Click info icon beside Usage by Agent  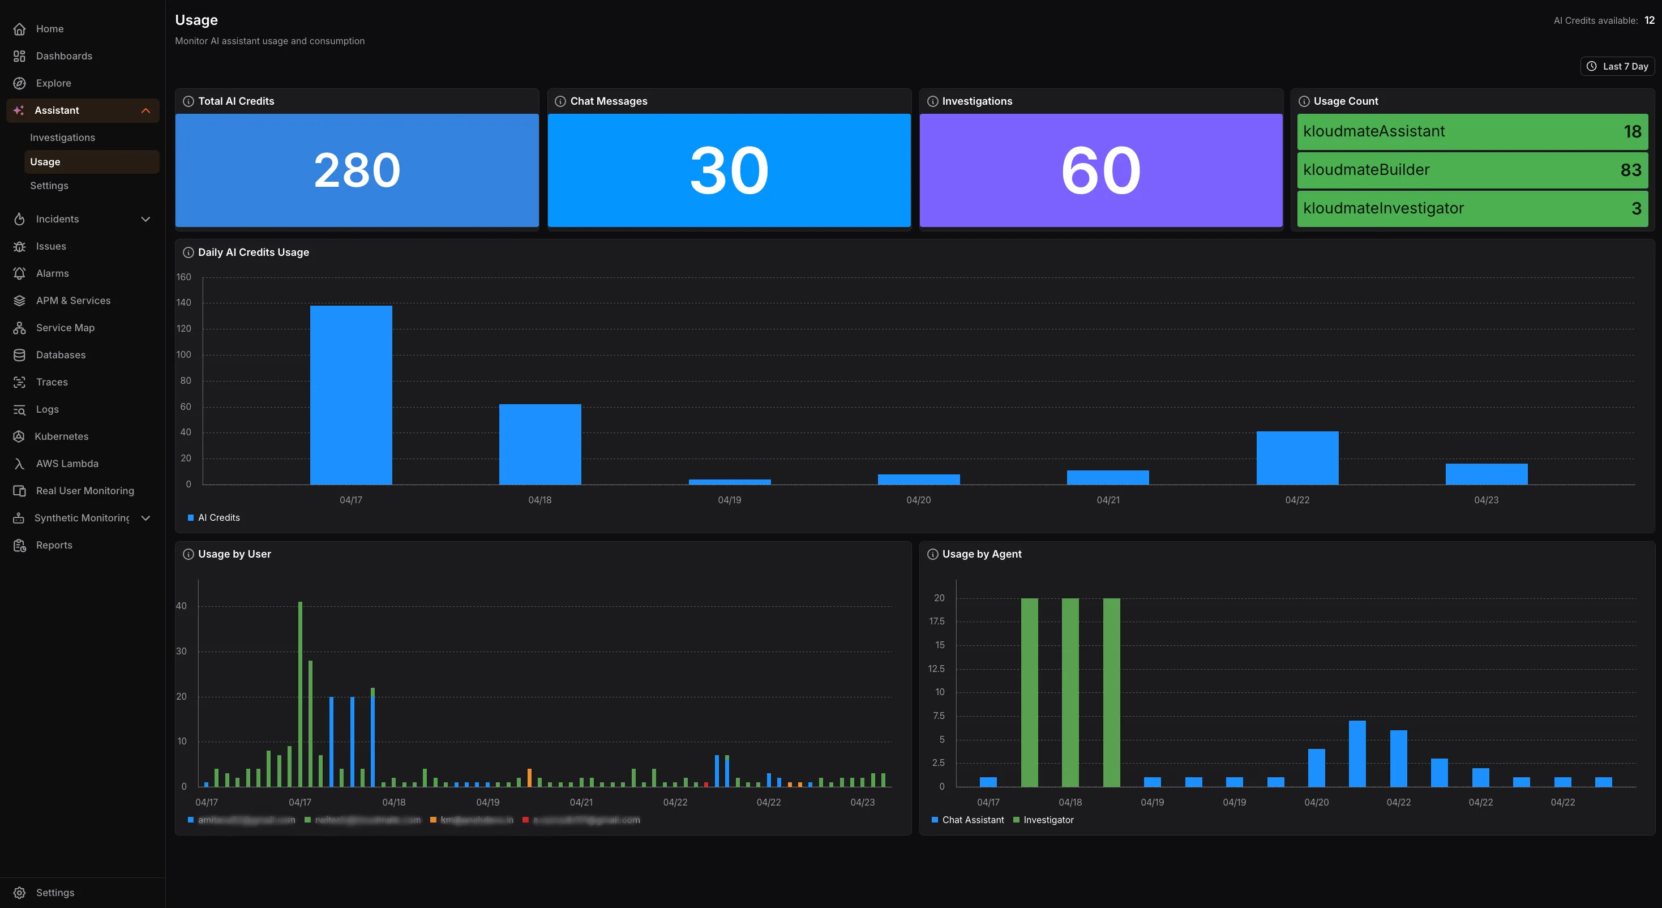point(932,554)
